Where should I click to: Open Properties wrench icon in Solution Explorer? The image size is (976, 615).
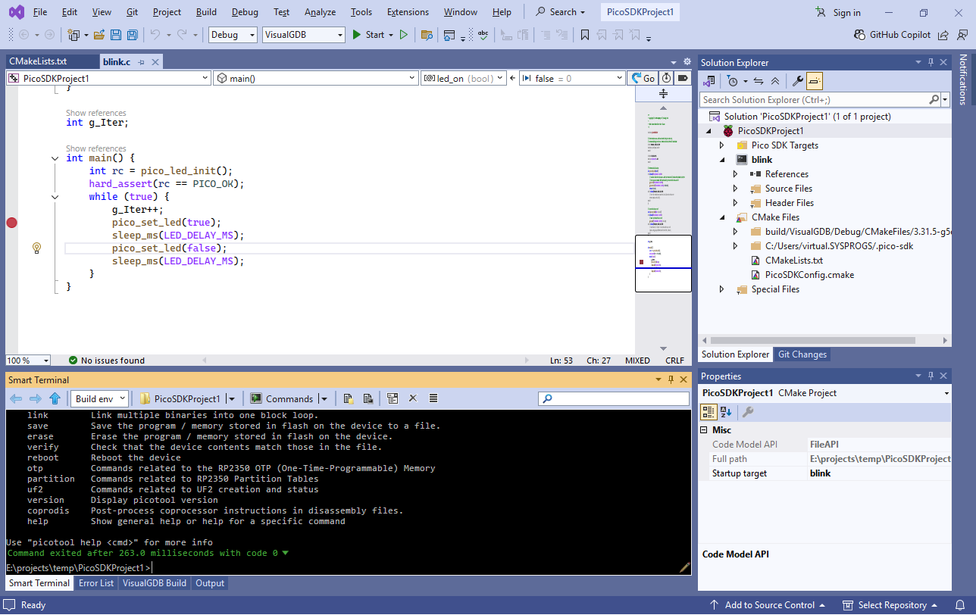797,81
